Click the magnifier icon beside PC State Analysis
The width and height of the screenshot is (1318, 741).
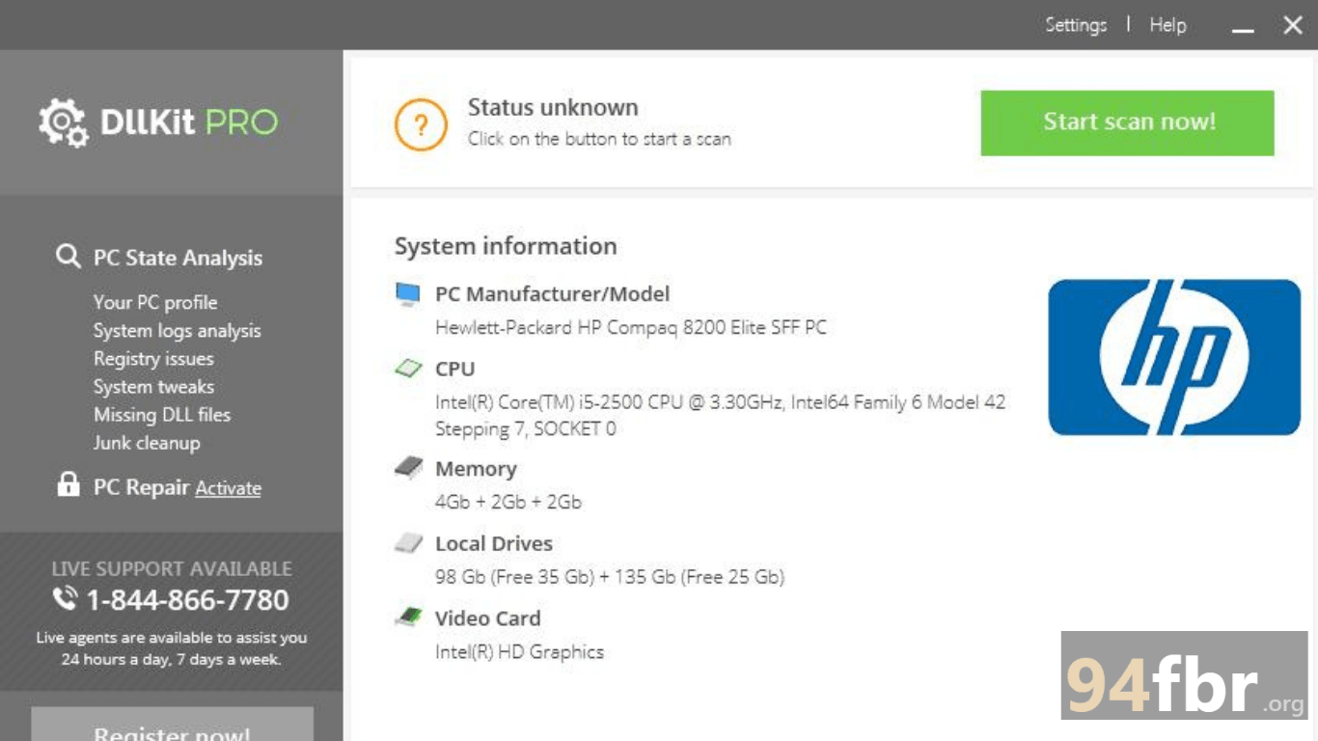point(68,257)
